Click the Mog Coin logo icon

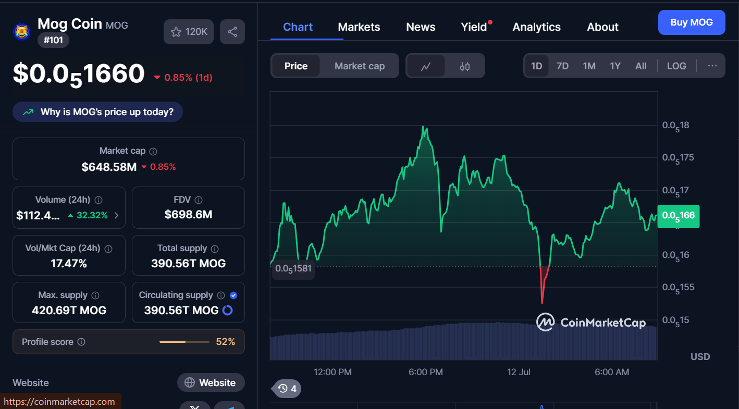(21, 31)
